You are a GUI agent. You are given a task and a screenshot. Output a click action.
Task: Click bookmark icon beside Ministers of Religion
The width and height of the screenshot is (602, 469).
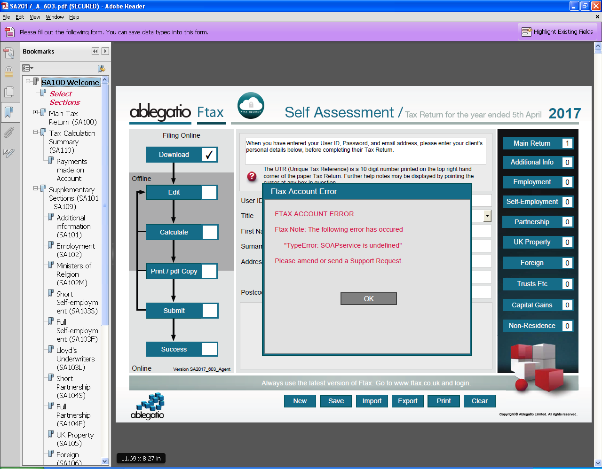pyautogui.click(x=51, y=265)
